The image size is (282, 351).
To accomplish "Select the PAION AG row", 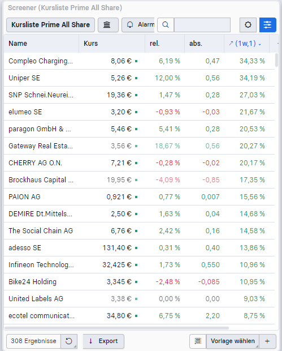I will [139, 197].
